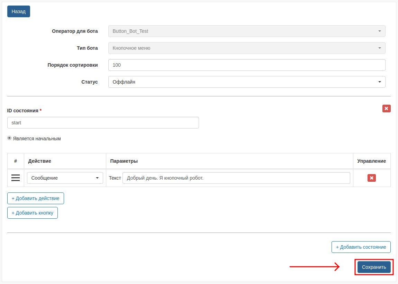Save the bot with Сохранить button

click(374, 267)
